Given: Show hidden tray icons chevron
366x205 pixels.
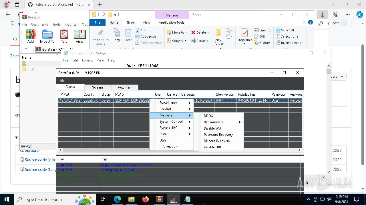Looking at the screenshot, I should [308, 200].
